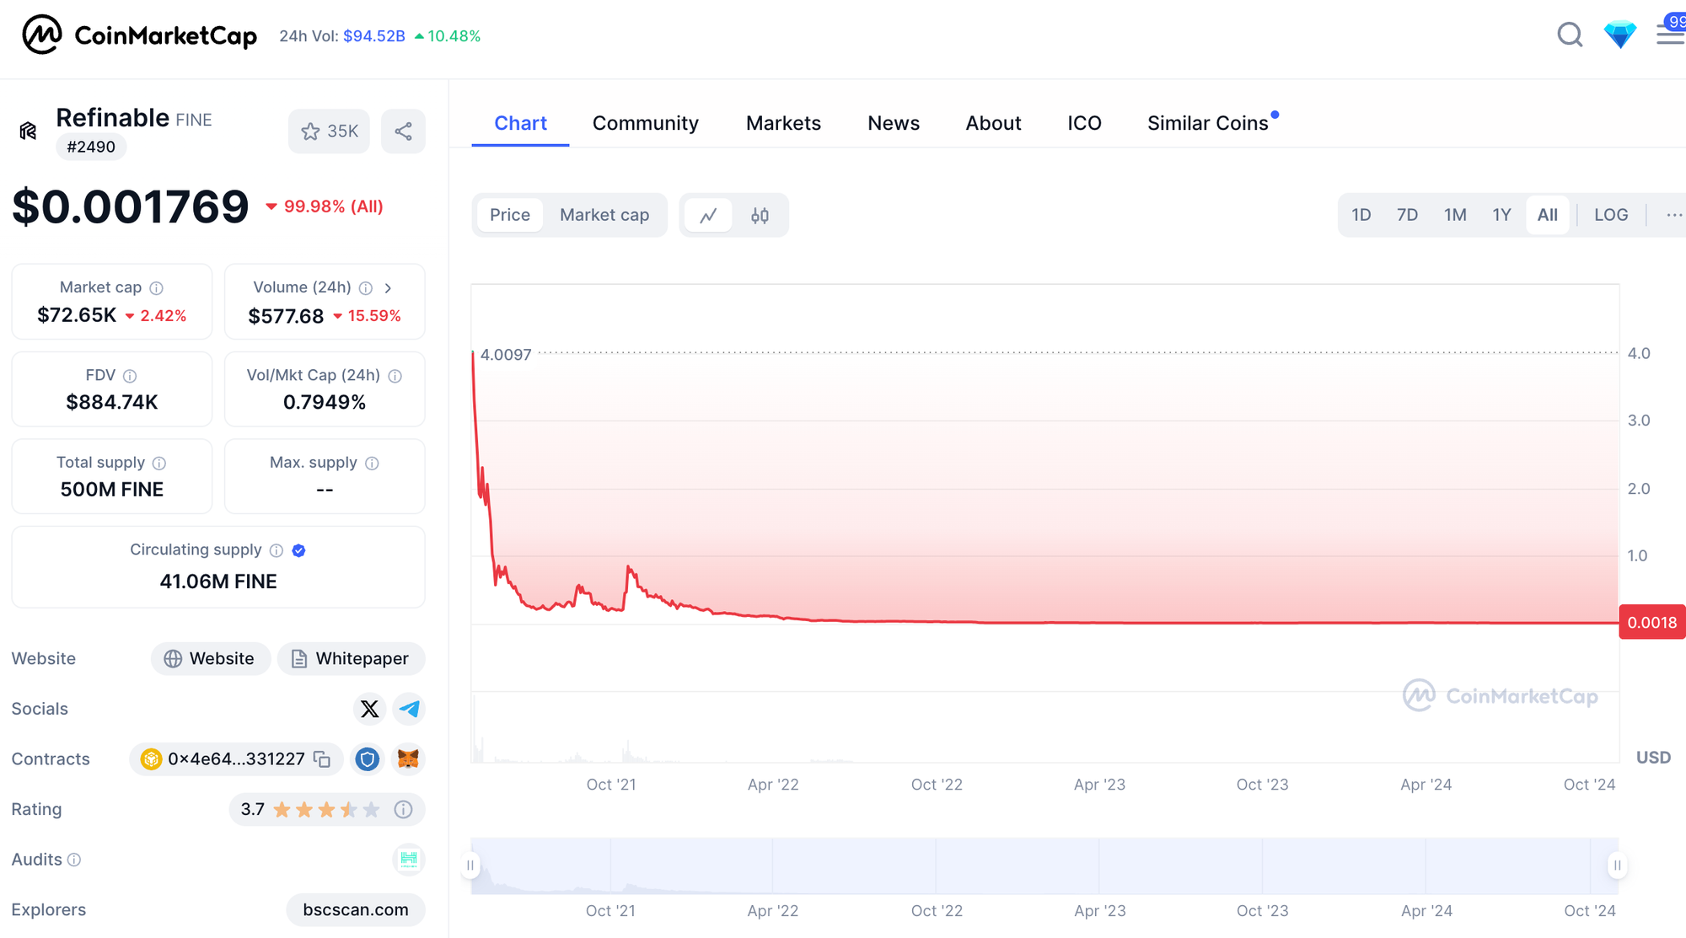Select the 1Y time range
The width and height of the screenshot is (1686, 938).
pos(1501,215)
